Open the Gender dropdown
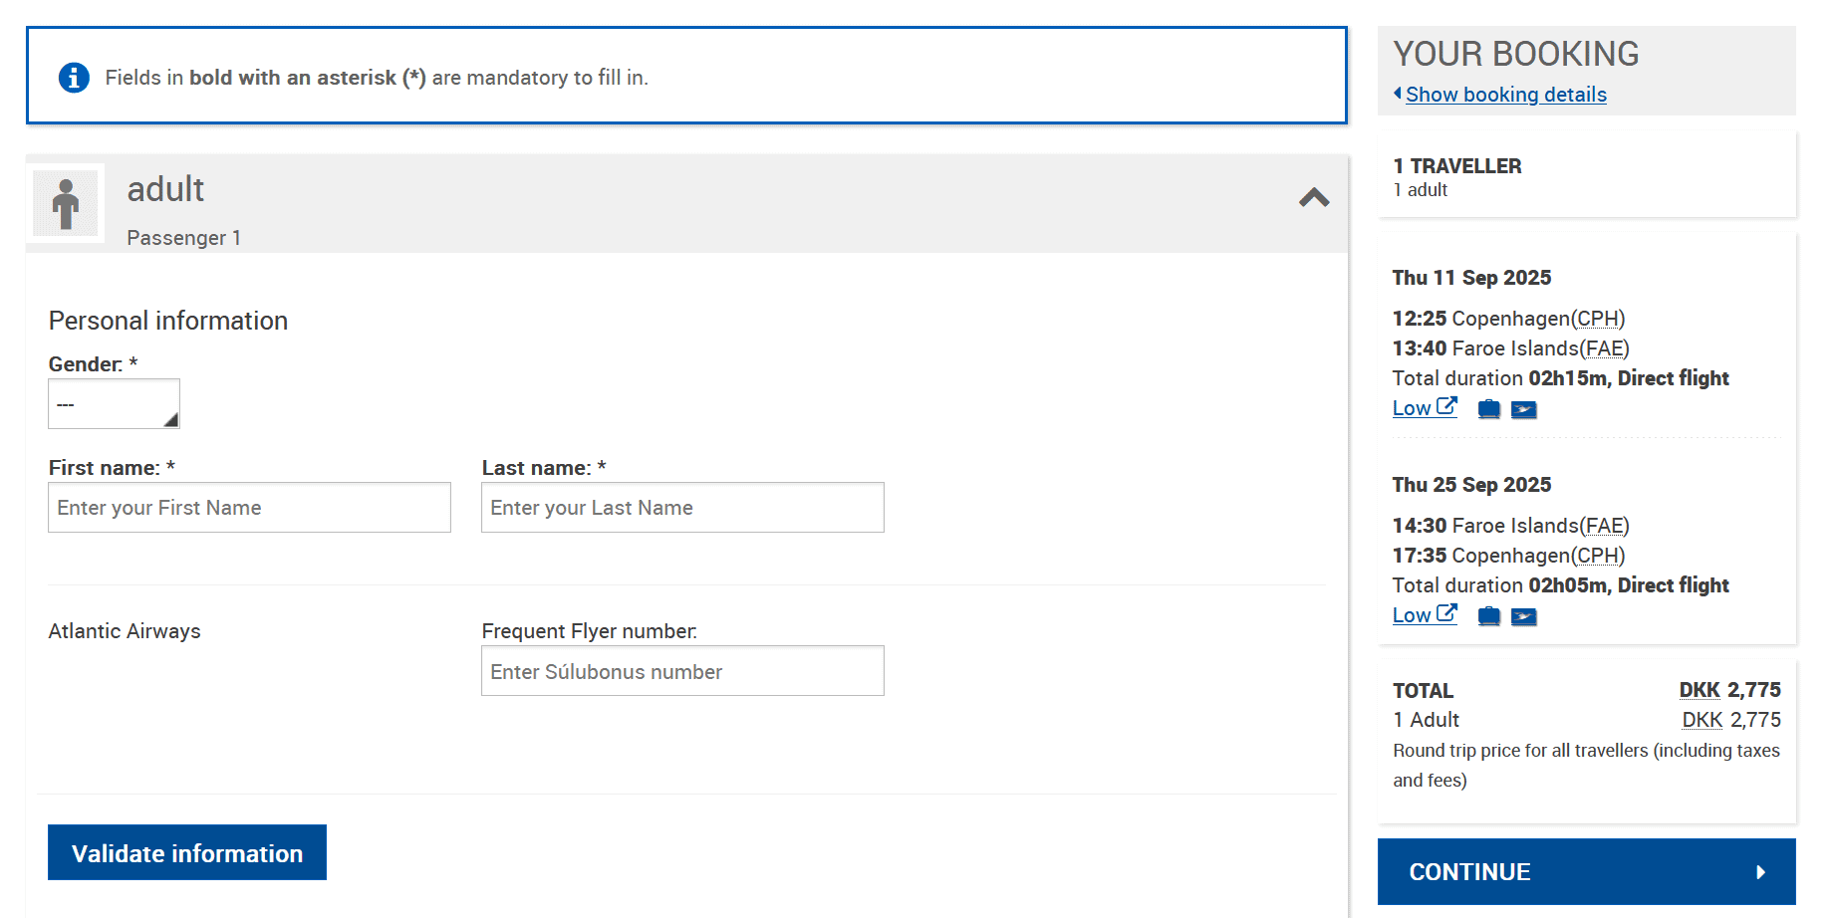Screen dimensions: 1836x918 pos(114,404)
